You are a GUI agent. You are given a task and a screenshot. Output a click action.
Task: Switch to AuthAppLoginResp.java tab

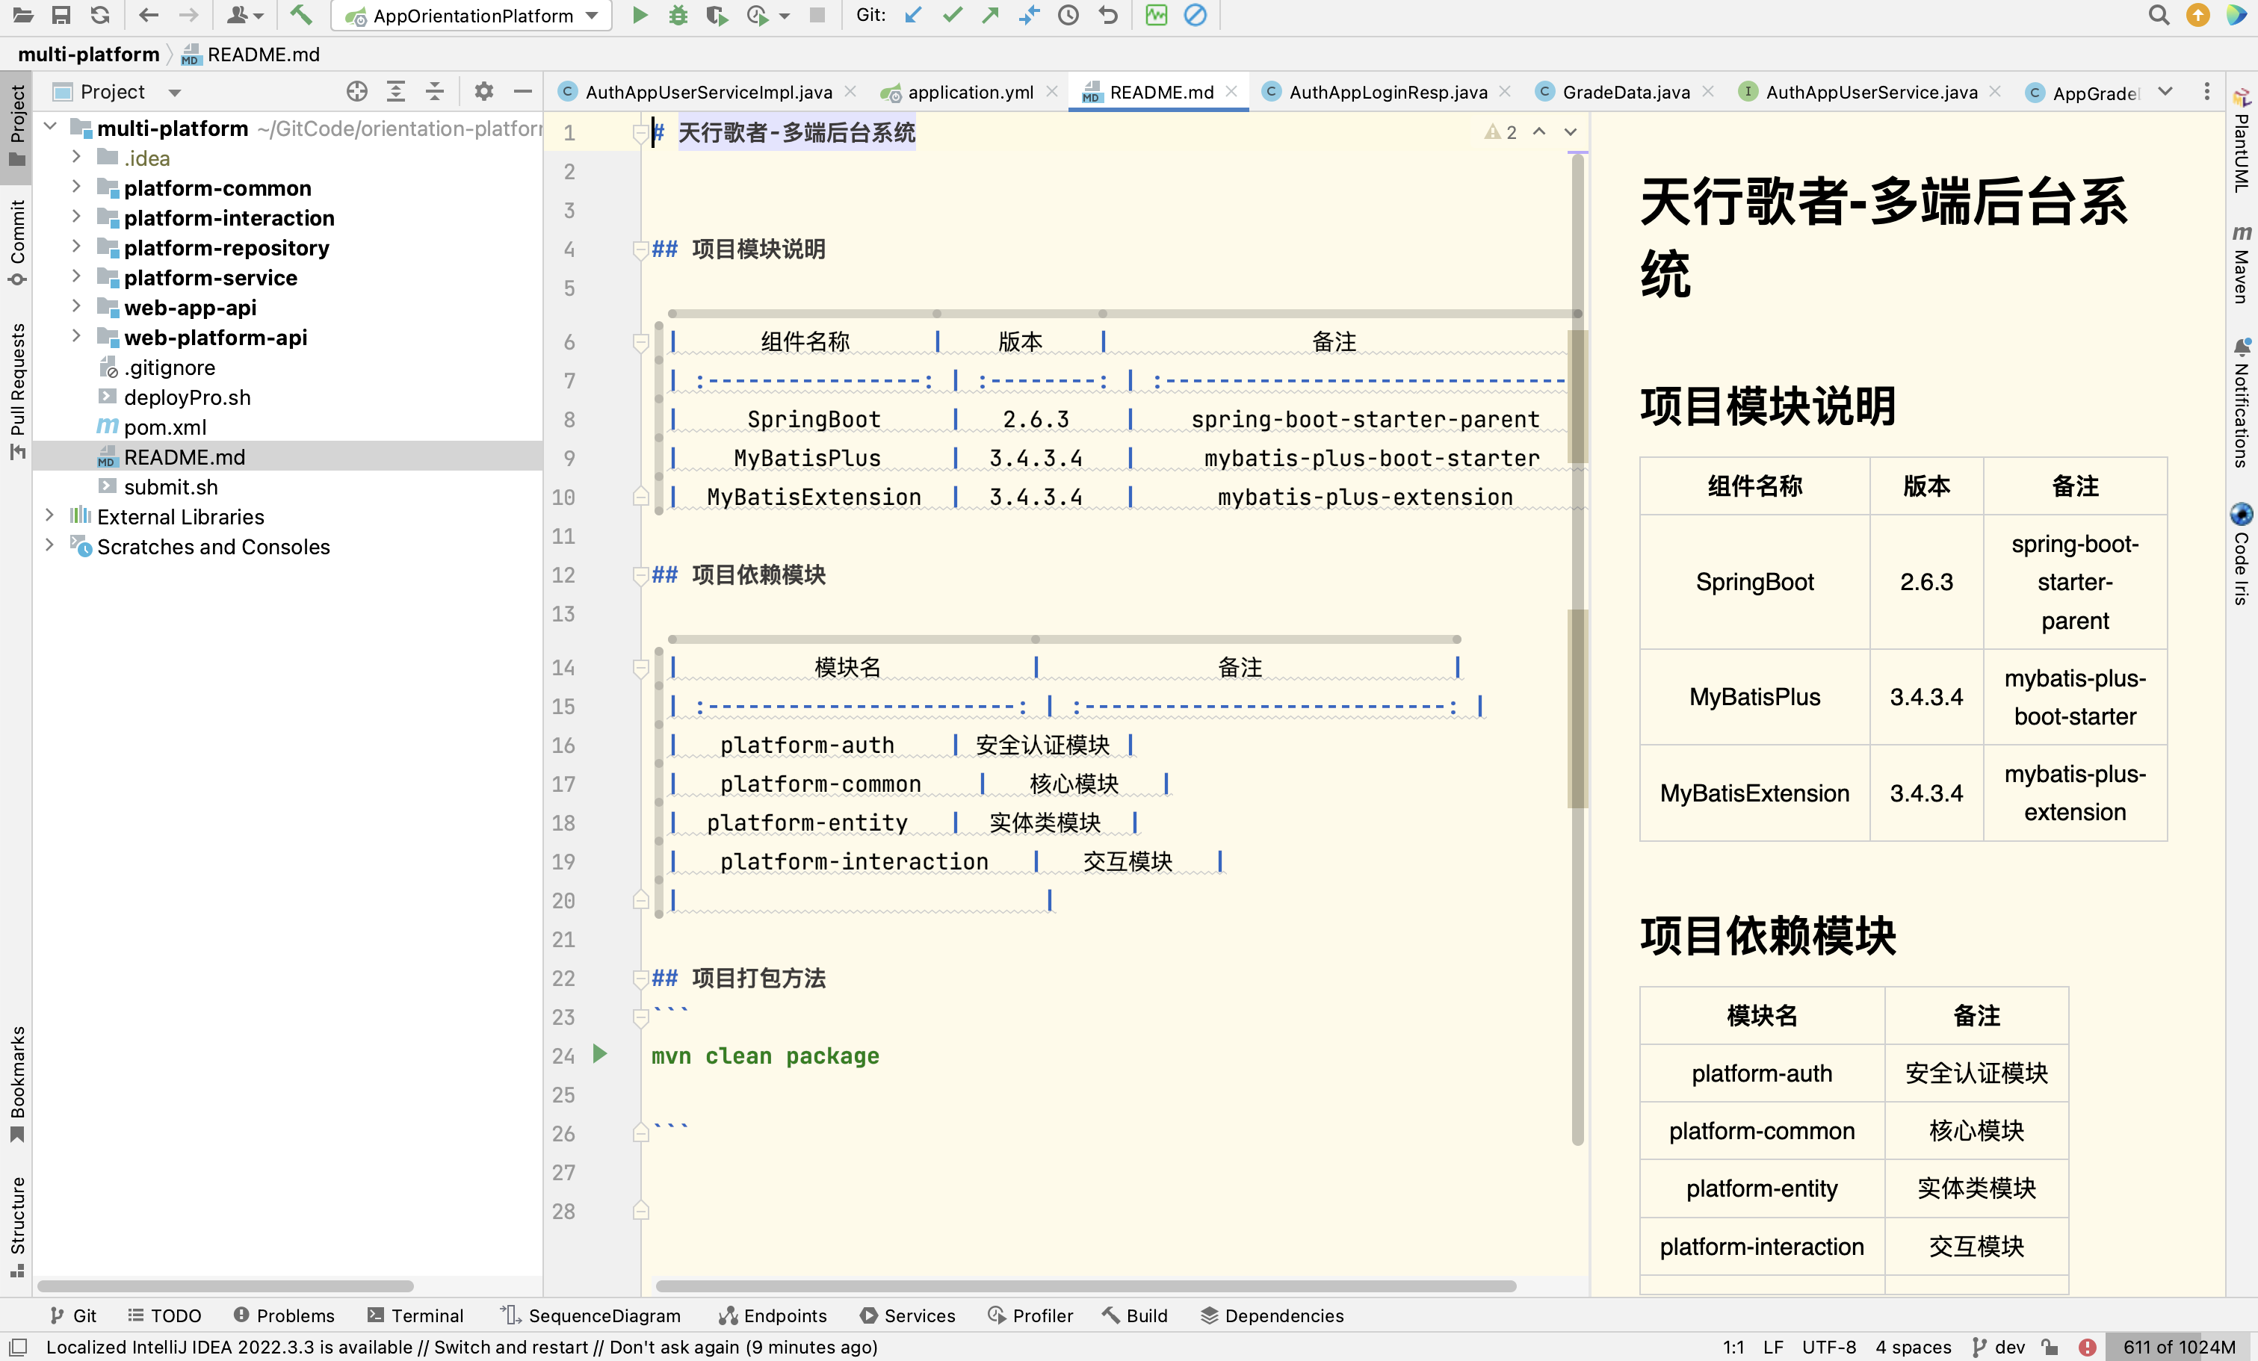1387,92
